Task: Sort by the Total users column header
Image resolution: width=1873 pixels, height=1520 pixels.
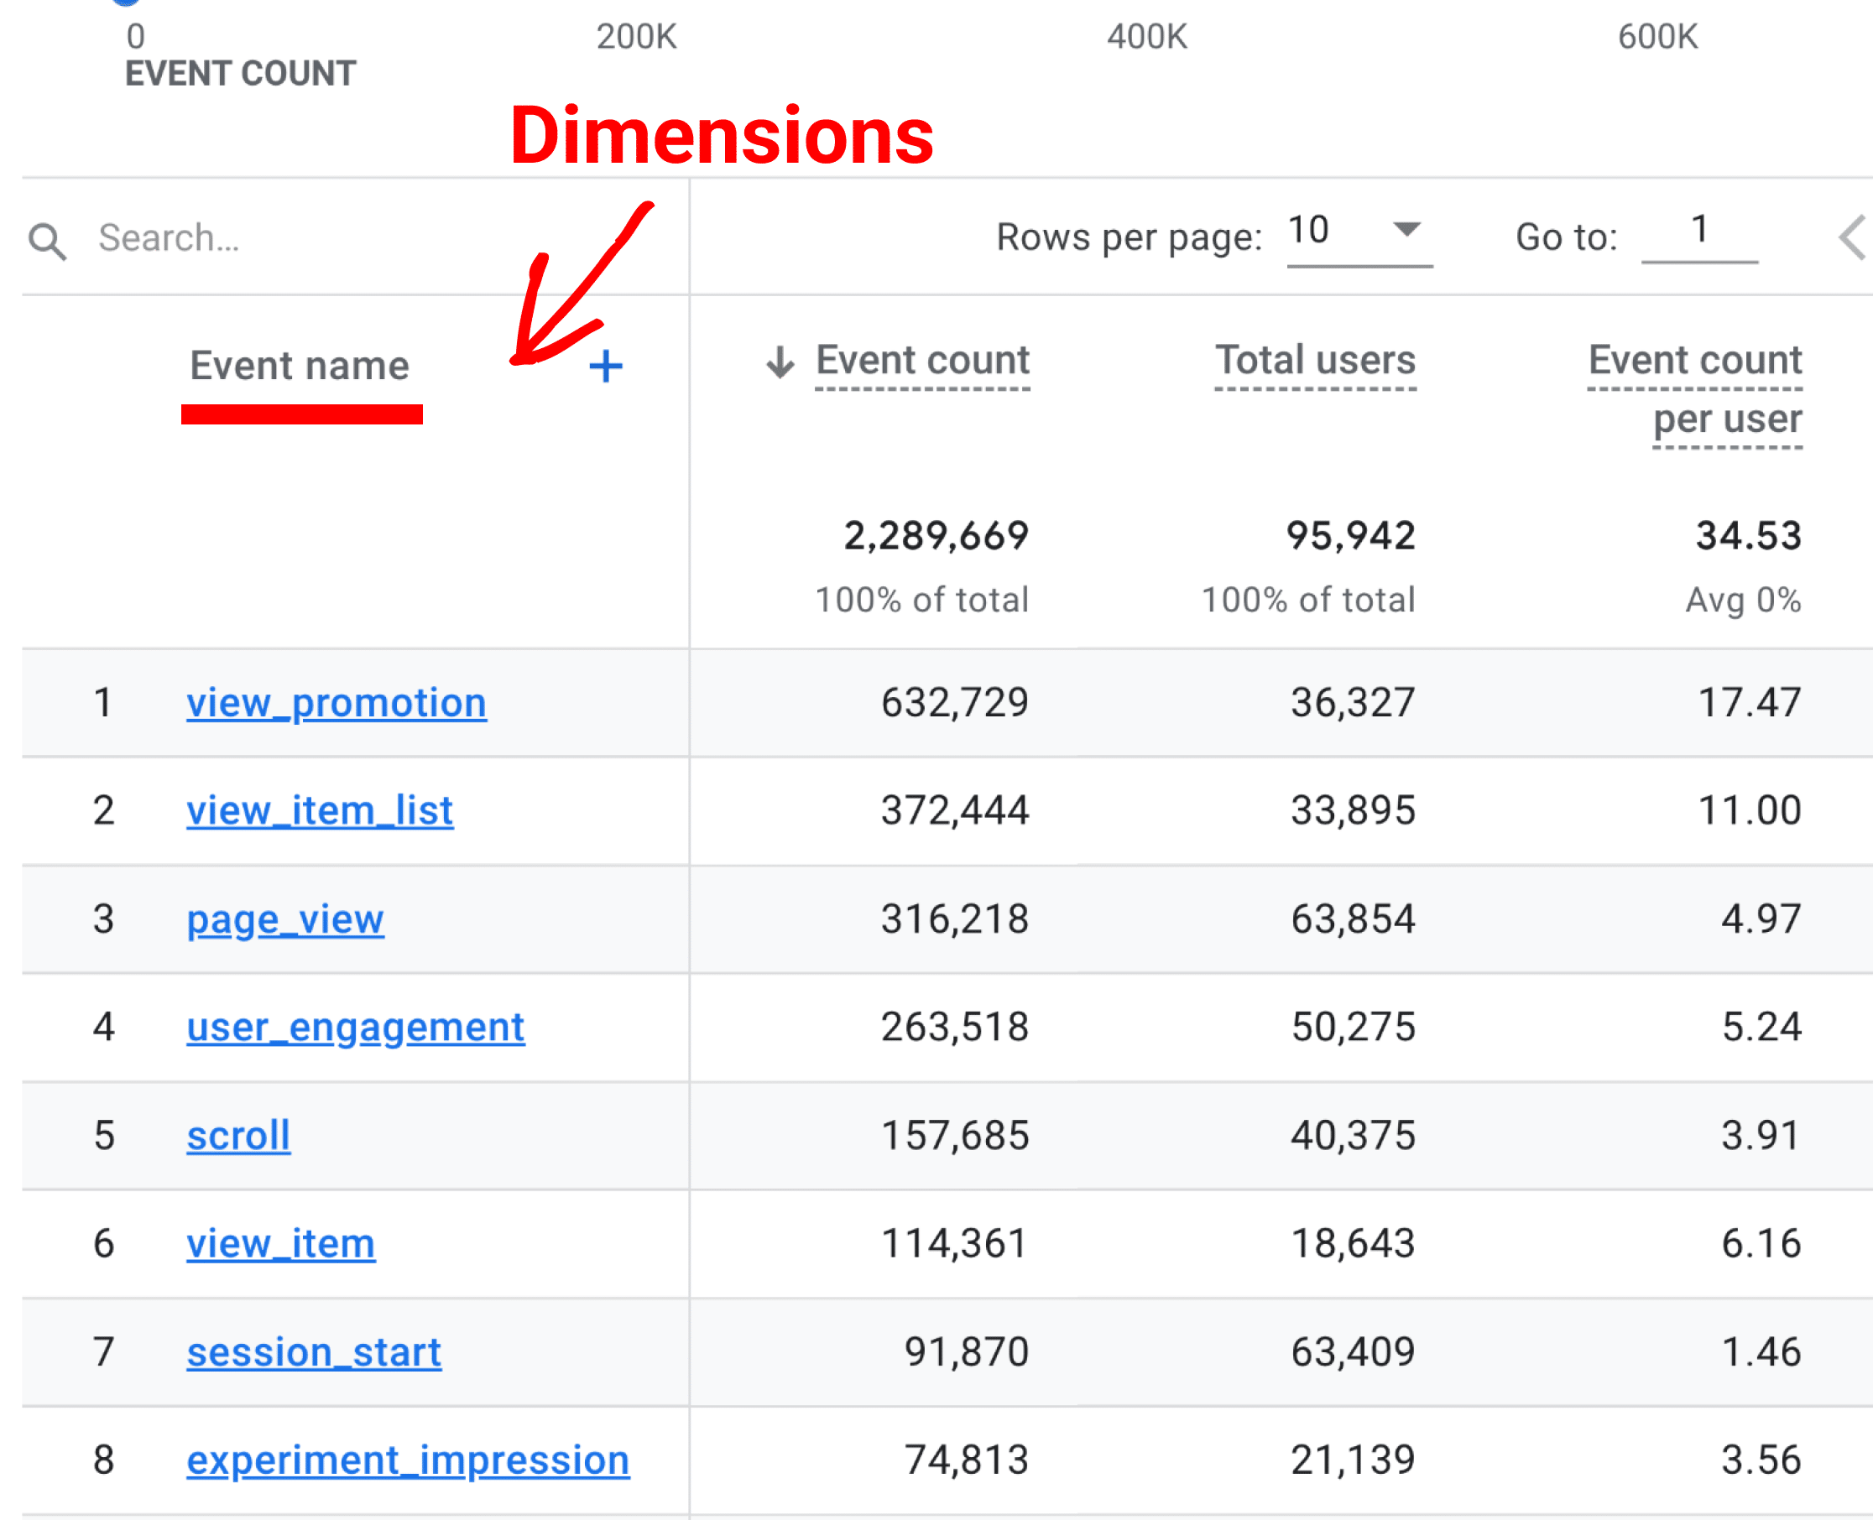Action: (x=1314, y=361)
